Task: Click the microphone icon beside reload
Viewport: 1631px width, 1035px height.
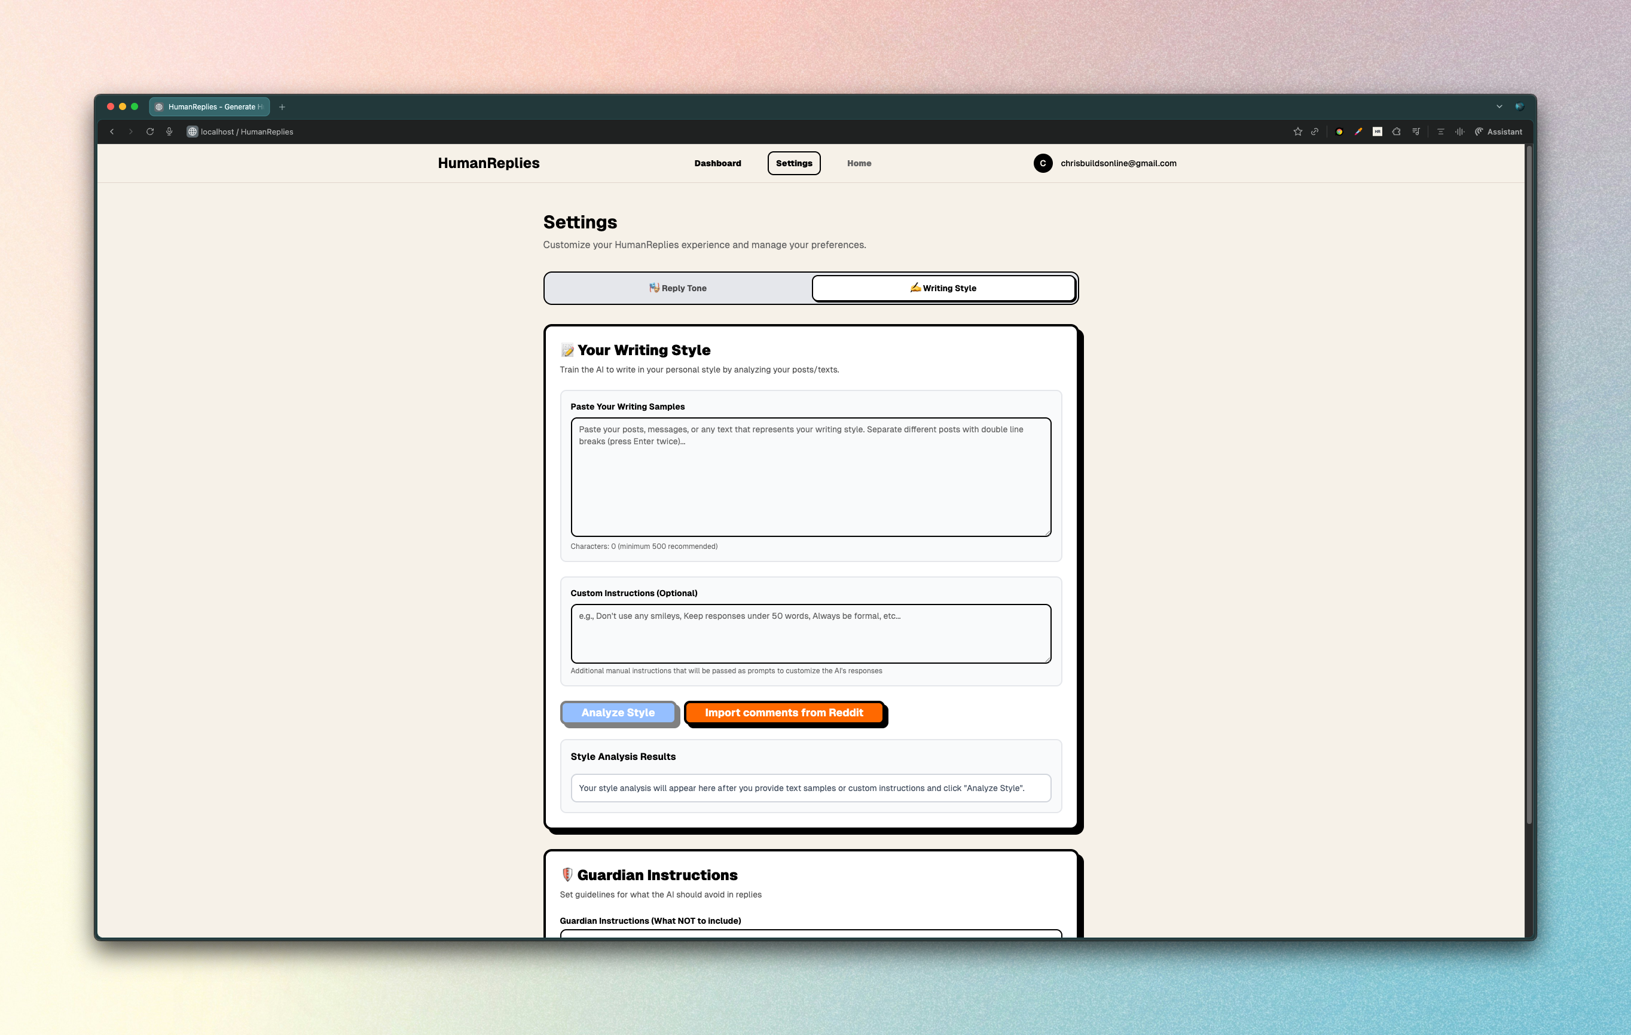Action: [x=169, y=132]
